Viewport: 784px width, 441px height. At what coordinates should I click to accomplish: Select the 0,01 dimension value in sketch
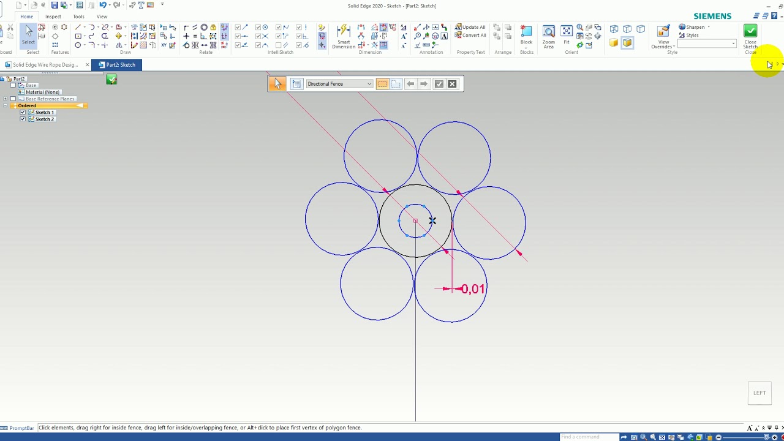(473, 289)
